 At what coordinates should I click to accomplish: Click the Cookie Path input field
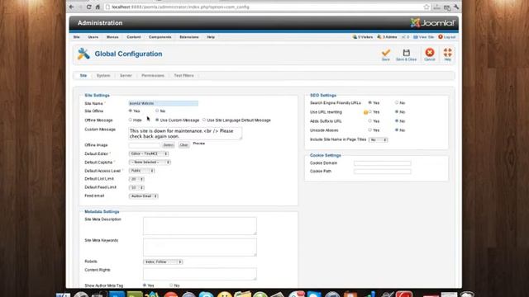tap(382, 172)
